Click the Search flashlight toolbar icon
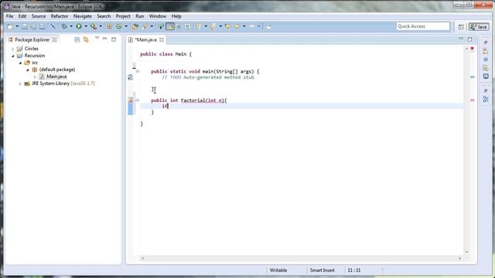Image resolution: width=495 pixels, height=278 pixels. tap(145, 27)
